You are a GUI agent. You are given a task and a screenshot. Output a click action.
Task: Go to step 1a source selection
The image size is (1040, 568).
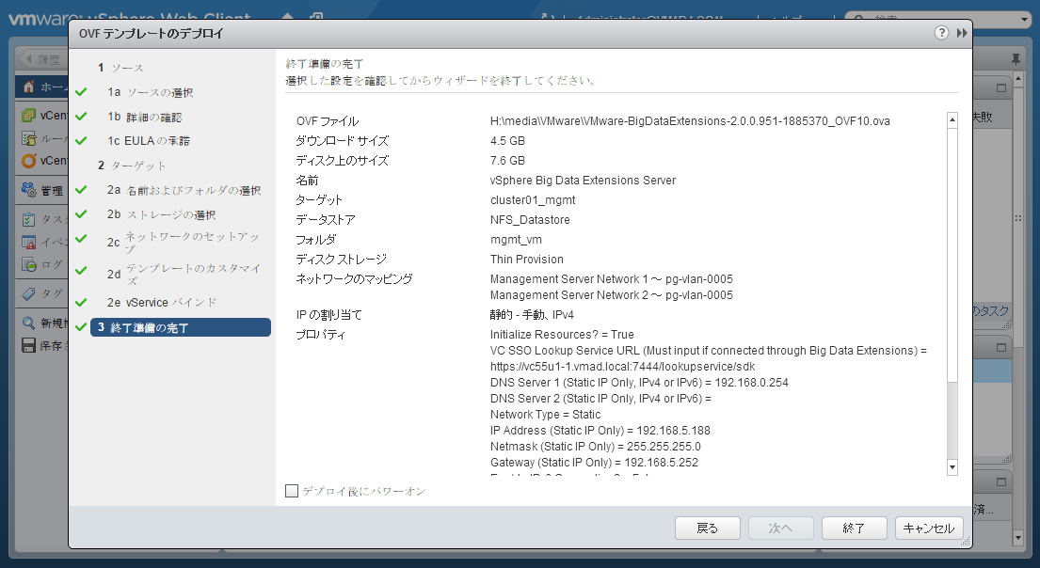tap(150, 92)
